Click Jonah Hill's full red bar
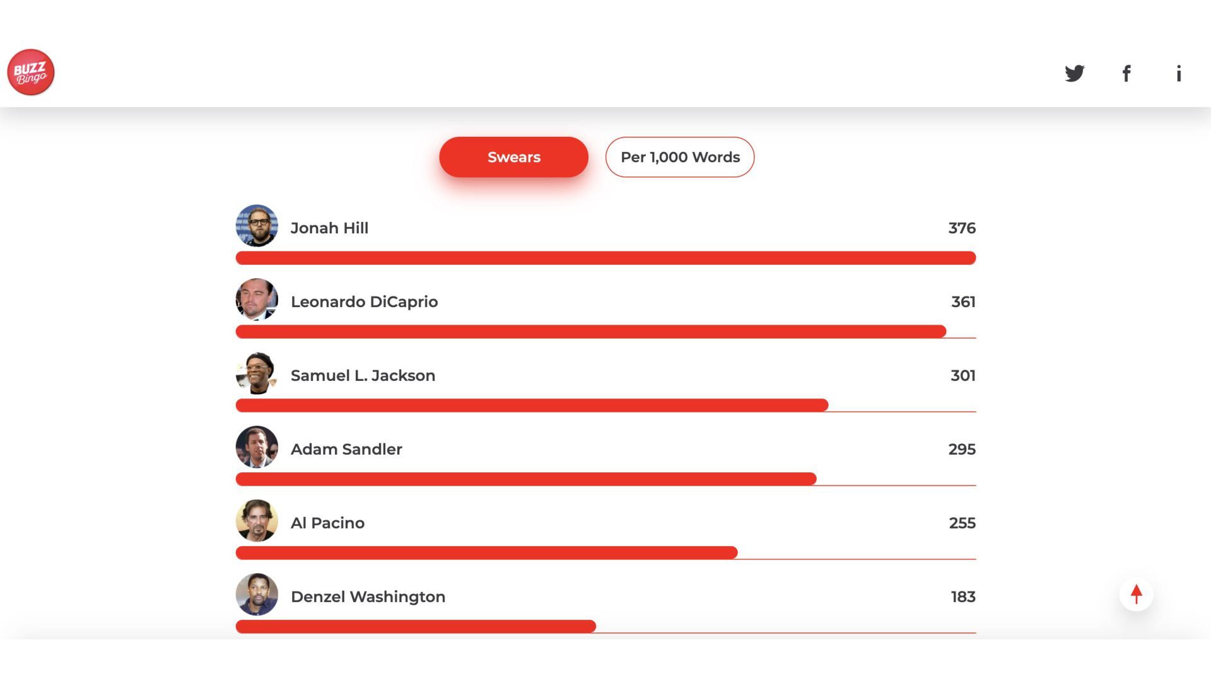 tap(605, 258)
